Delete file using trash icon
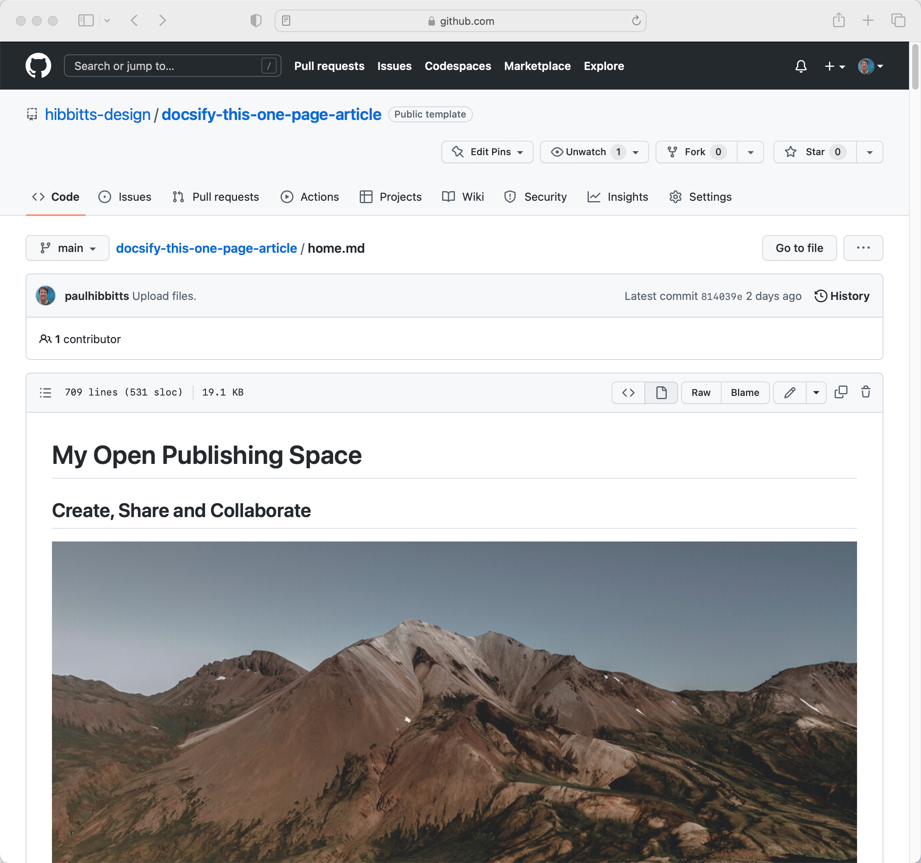 click(865, 392)
